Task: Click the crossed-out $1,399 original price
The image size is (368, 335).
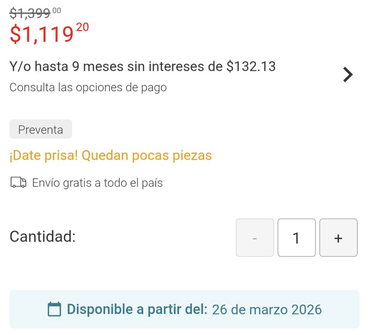Action: 30,13
